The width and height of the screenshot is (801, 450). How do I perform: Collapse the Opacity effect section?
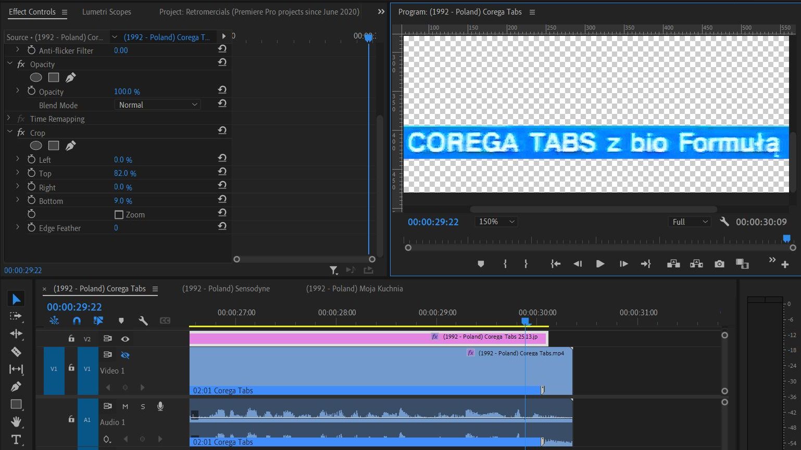[x=9, y=63]
